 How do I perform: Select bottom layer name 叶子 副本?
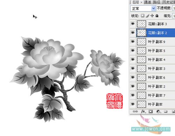coord(155,104)
